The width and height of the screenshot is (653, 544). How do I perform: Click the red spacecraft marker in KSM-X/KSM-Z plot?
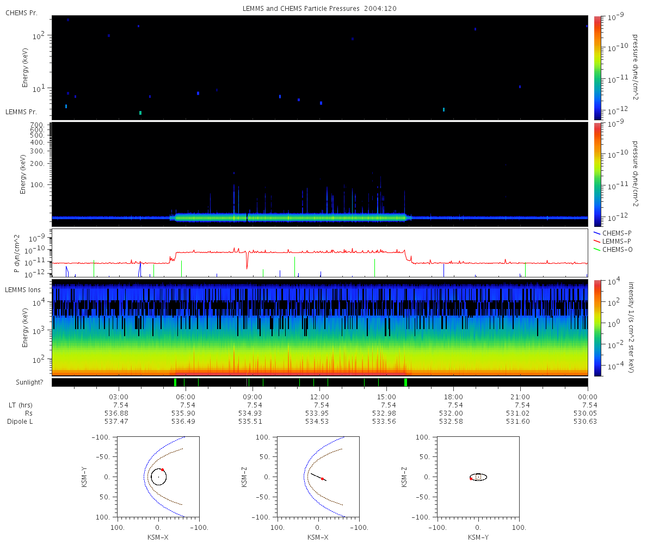coord(322,479)
